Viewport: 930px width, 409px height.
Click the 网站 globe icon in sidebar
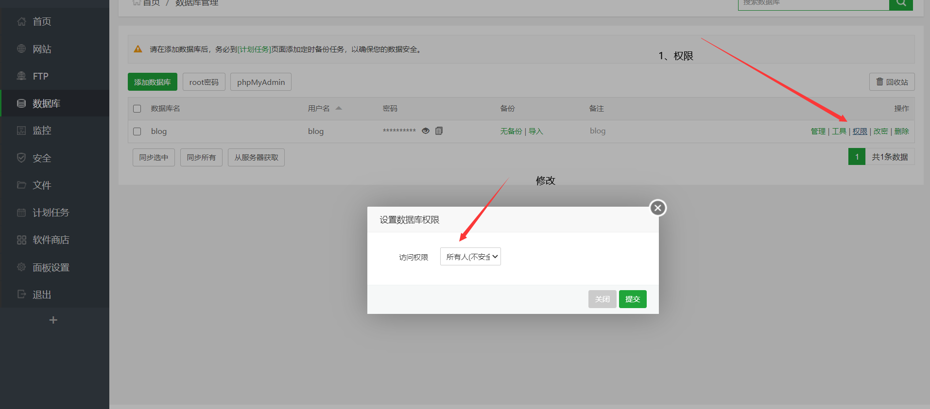21,49
